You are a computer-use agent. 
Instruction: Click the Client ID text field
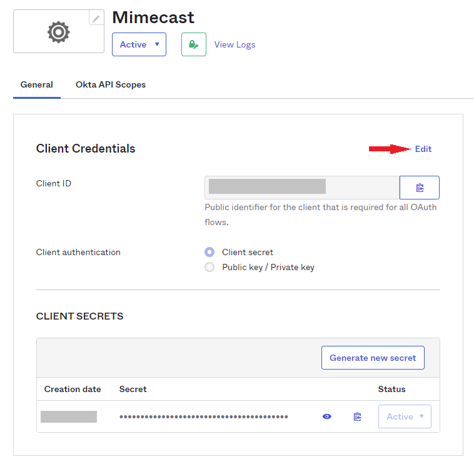(301, 187)
